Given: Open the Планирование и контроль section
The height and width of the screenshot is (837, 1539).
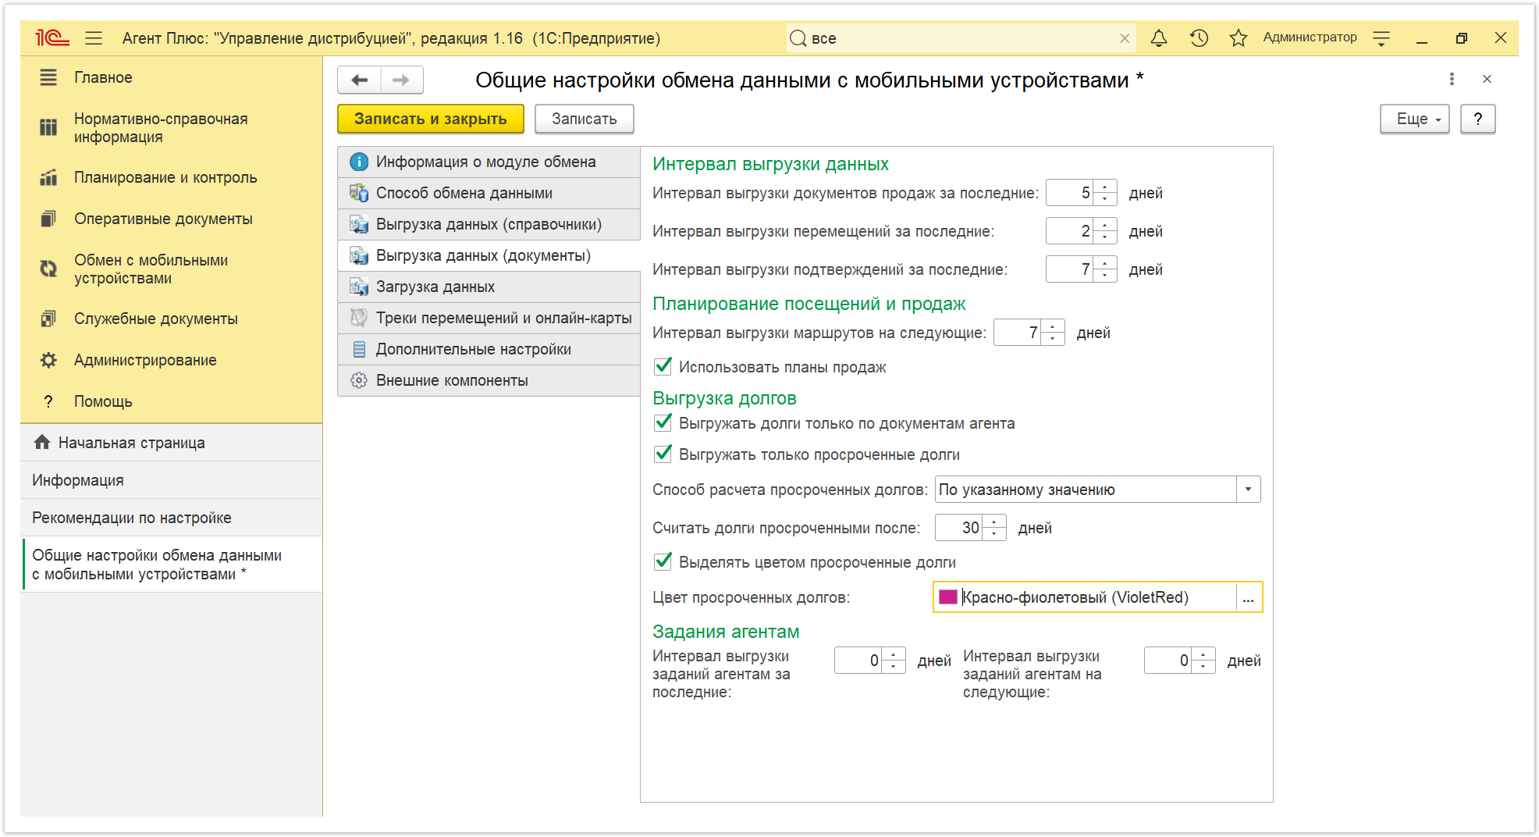Looking at the screenshot, I should tap(172, 177).
